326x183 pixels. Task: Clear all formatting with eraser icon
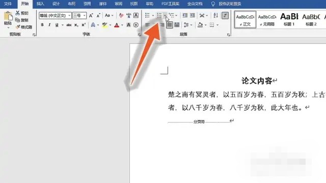click(121, 16)
